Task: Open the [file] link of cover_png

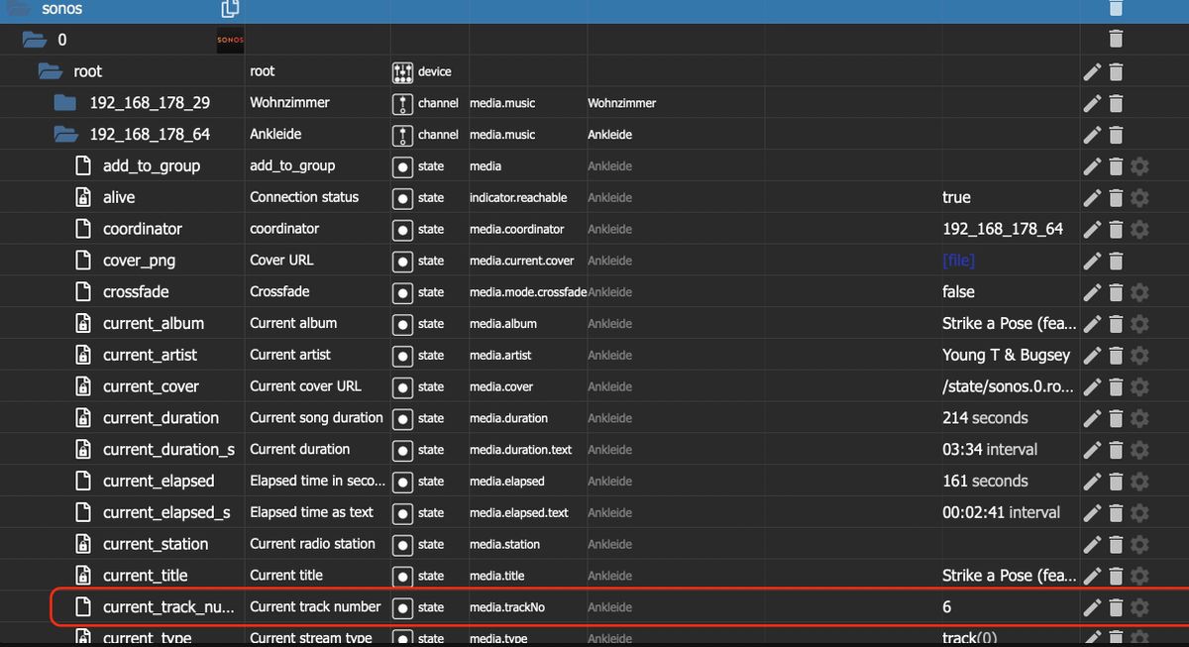Action: [958, 261]
